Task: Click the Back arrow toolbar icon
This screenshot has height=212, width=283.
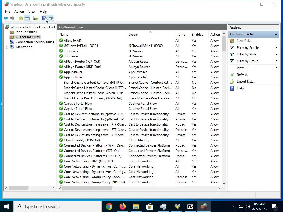Action: [x=6, y=18]
